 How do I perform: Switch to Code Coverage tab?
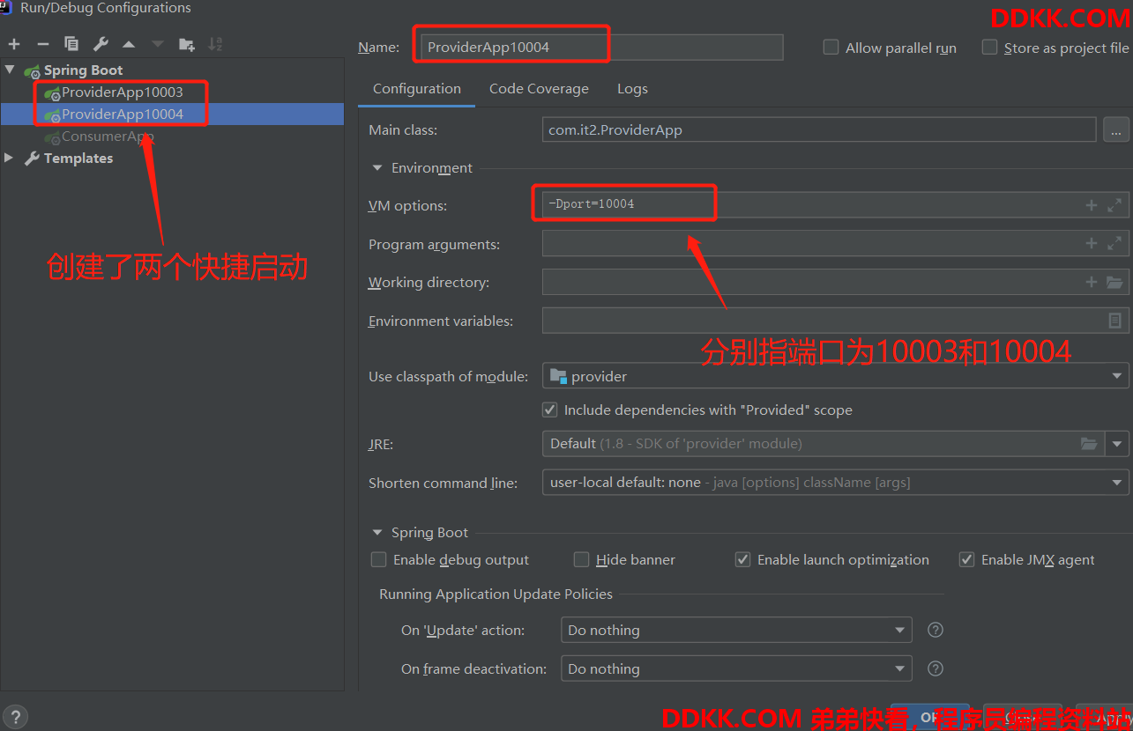tap(539, 88)
